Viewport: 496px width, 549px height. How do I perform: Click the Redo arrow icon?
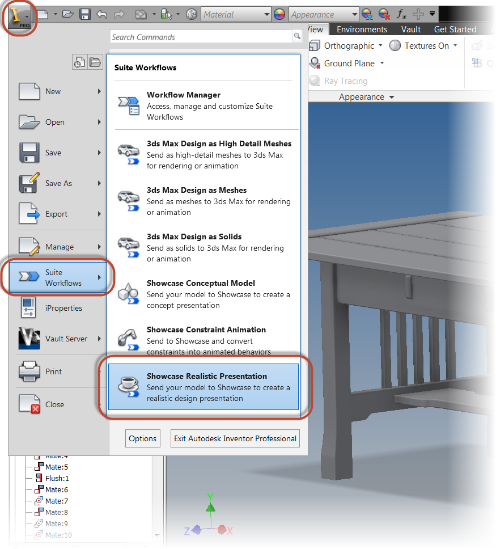tap(120, 14)
